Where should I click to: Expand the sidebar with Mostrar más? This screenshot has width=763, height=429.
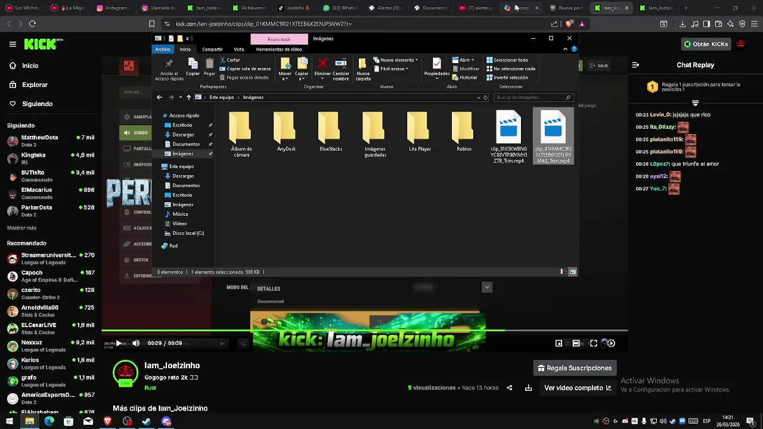21,228
